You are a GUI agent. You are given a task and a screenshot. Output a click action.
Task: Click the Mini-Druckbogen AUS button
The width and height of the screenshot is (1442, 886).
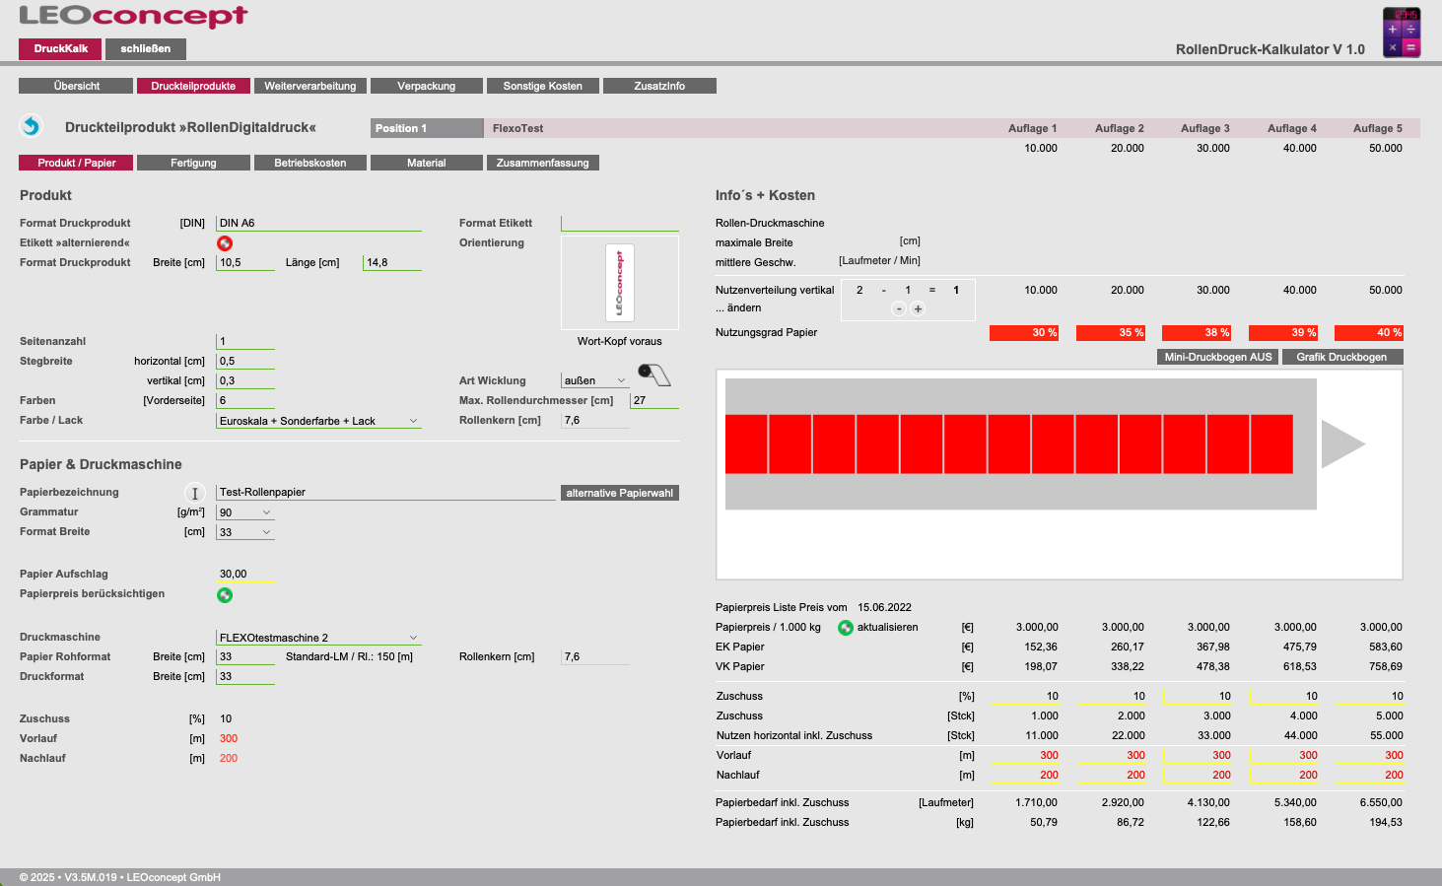click(x=1218, y=357)
